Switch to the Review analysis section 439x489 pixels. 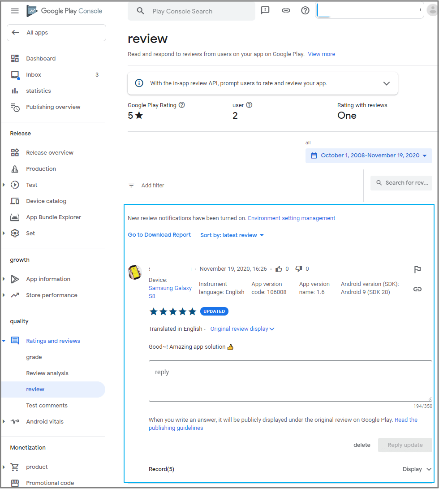[47, 373]
